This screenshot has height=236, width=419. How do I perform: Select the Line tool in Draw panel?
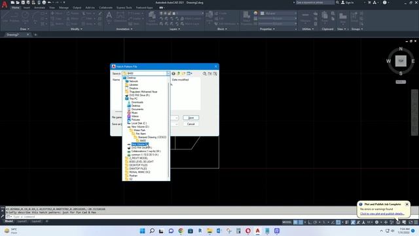(x=5, y=18)
